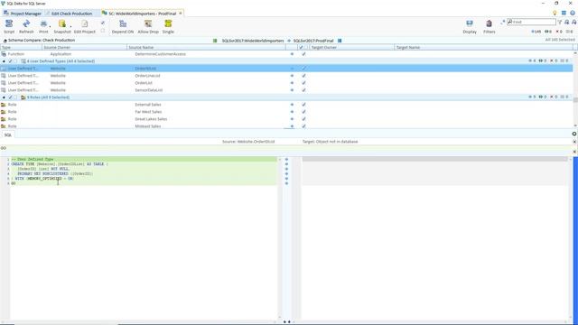Sort by Source Owner column header
This screenshot has height=325, width=578.
pos(84,48)
